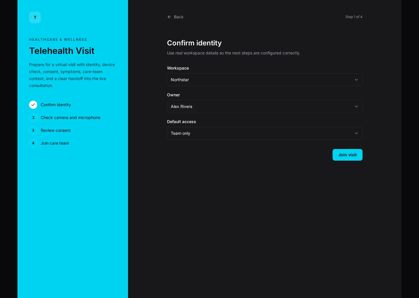The height and width of the screenshot is (298, 419).
Task: Open the Workspace dropdown showing Northstar
Action: click(265, 80)
